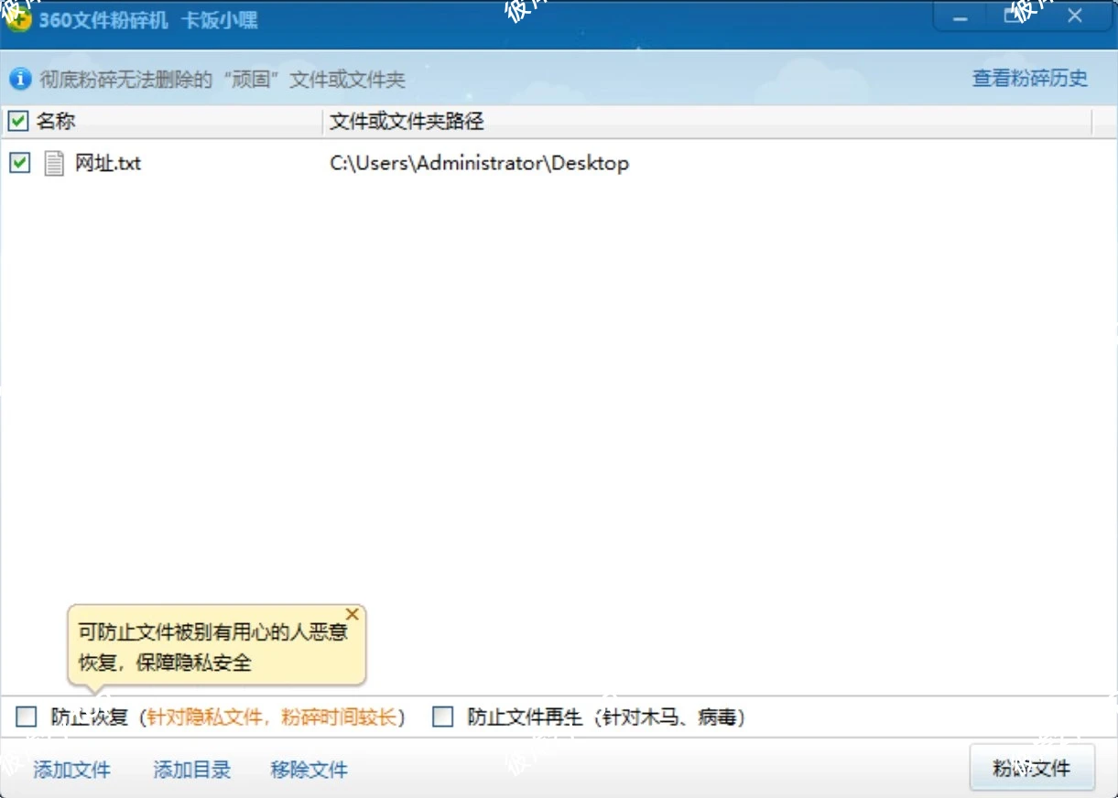This screenshot has width=1118, height=798.
Task: Click 添加目录 to add a folder
Action: tap(190, 770)
